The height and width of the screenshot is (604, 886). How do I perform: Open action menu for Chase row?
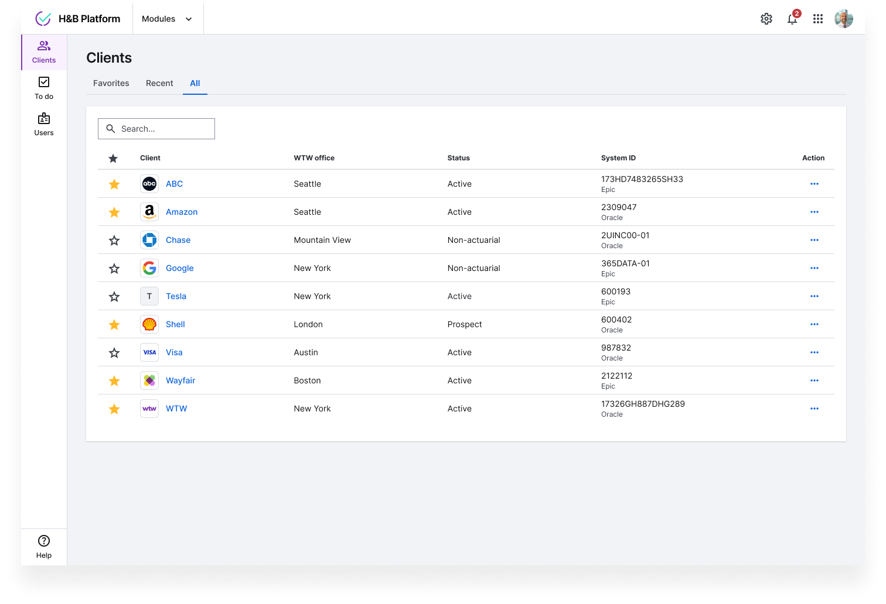coord(815,240)
